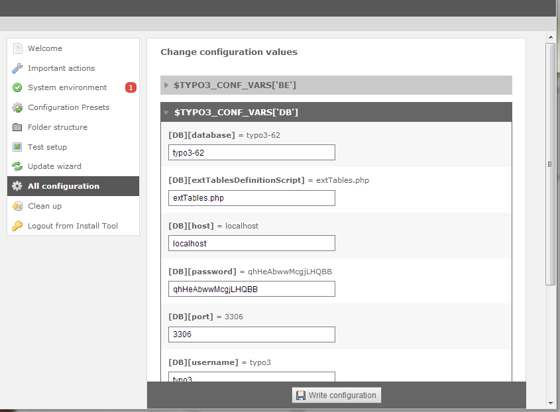The height and width of the screenshot is (412, 560).
Task: Click the '[DB][extTablesDefinitionScript]' label text
Action: coord(237,180)
